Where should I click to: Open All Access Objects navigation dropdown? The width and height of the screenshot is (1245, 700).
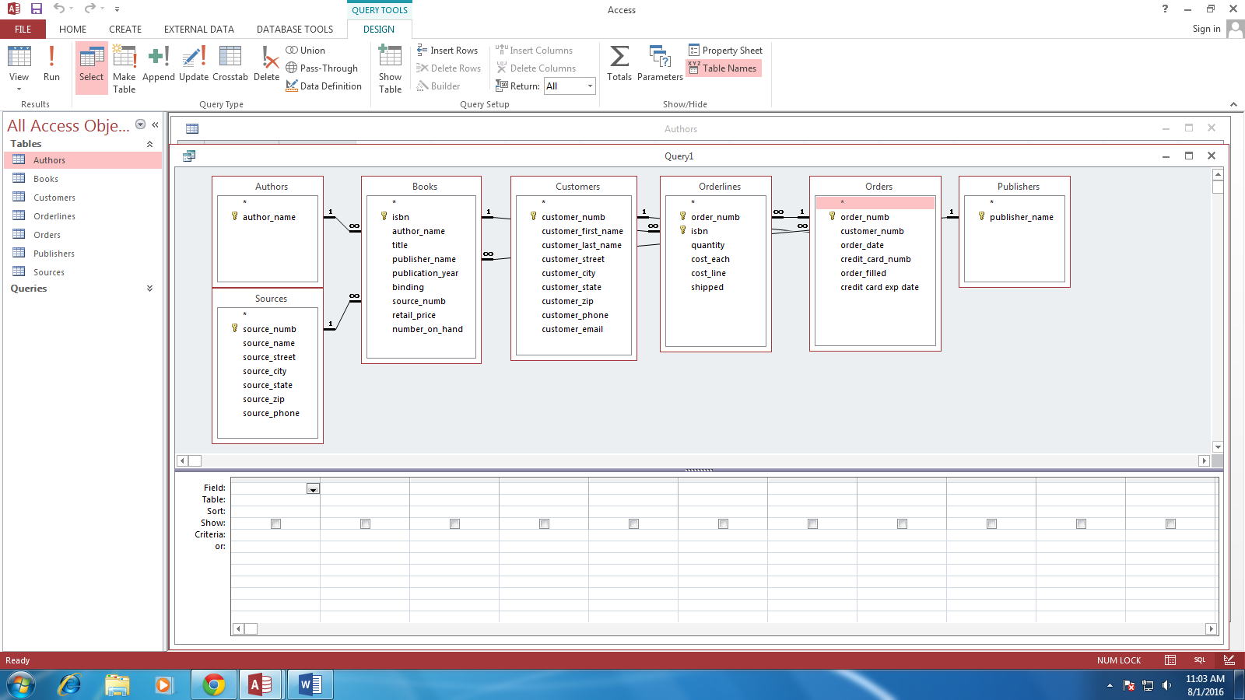click(x=141, y=124)
